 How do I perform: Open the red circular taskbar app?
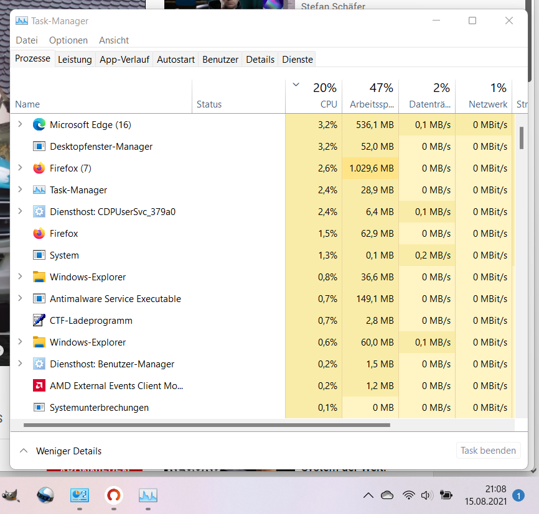pos(114,495)
